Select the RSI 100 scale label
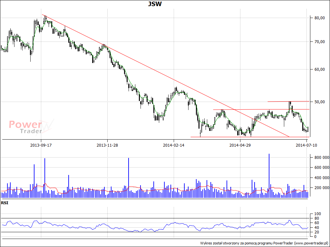 pos(317,214)
